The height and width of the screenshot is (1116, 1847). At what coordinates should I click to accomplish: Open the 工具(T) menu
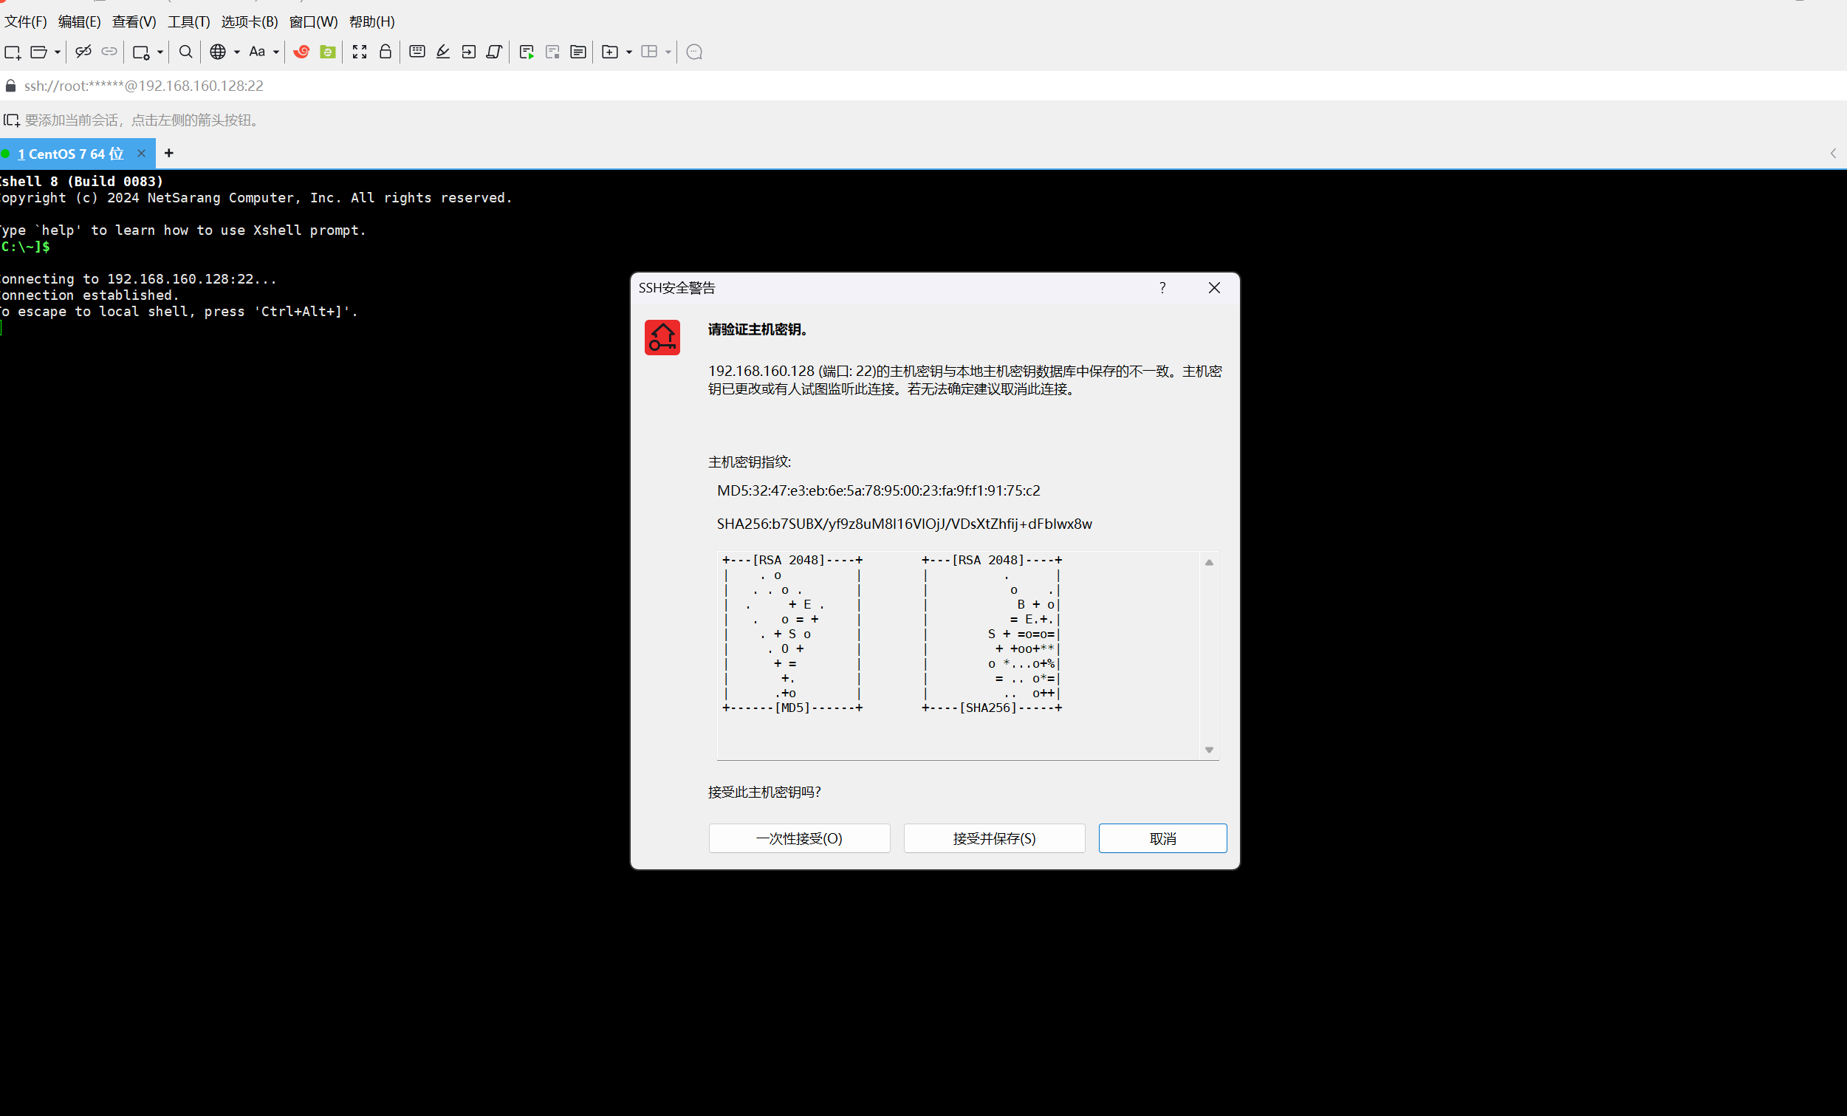tap(188, 21)
